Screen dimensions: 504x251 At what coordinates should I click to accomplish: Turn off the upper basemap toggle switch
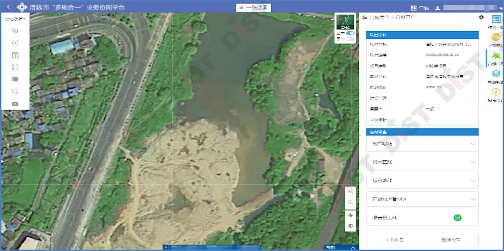(350, 33)
